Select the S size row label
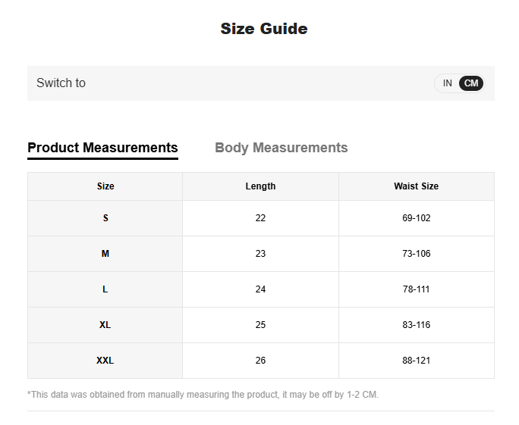The image size is (519, 425). [x=105, y=218]
